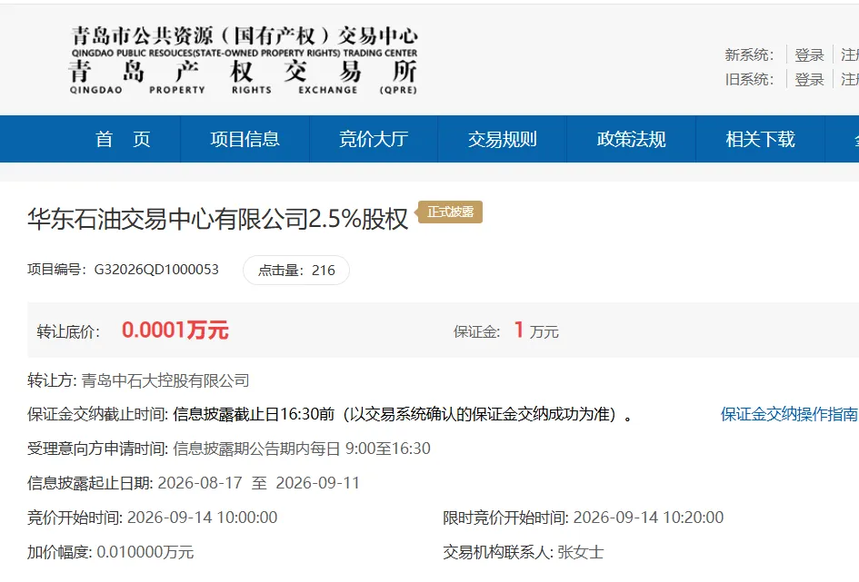Click 登录 link for 新系统
859x582 pixels.
tap(809, 54)
